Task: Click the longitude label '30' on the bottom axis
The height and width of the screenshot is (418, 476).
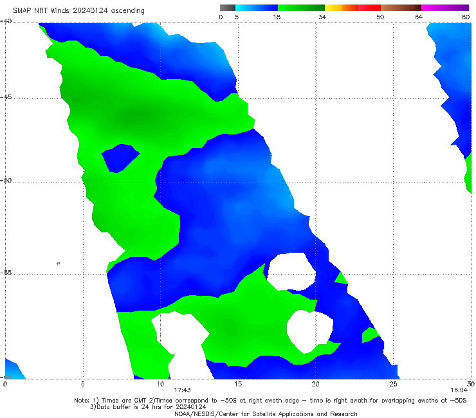Action: 471,384
